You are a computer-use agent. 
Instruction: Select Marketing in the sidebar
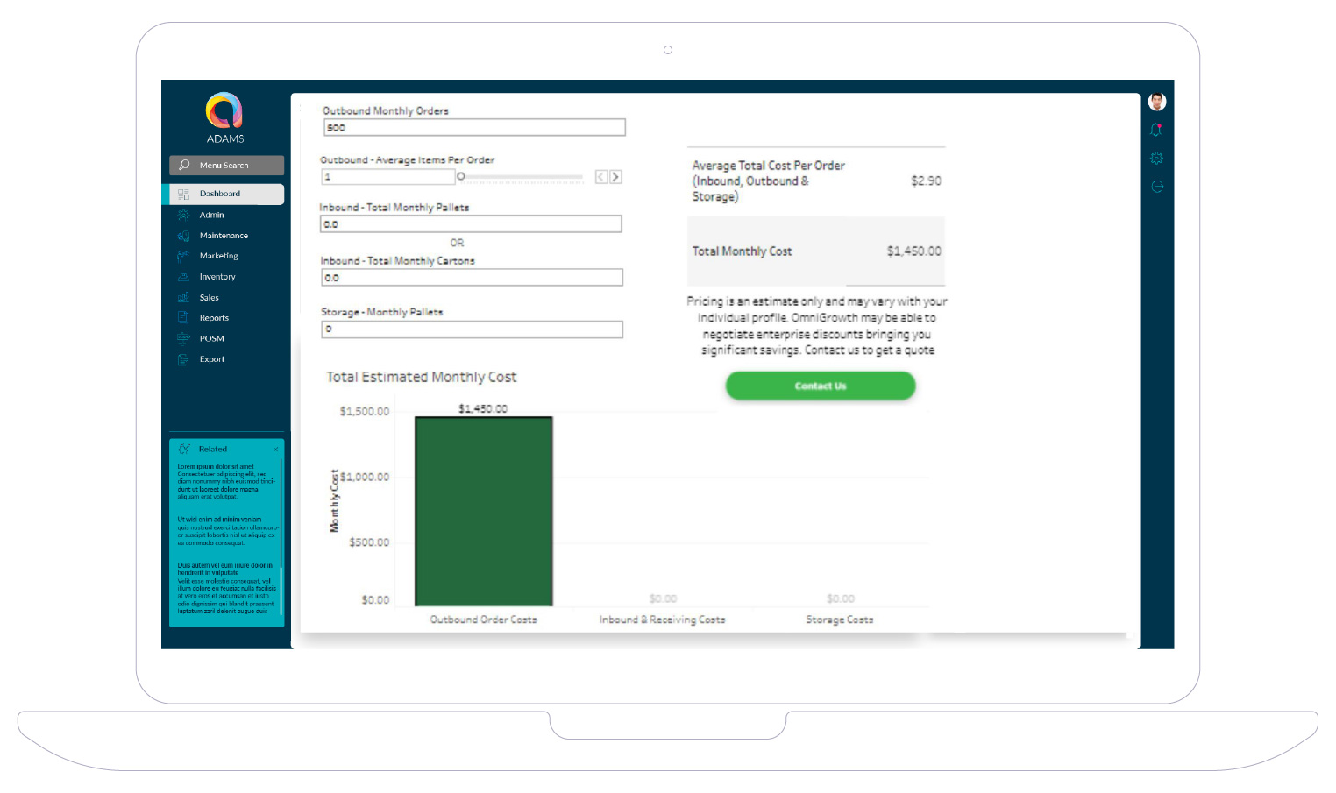click(x=218, y=256)
